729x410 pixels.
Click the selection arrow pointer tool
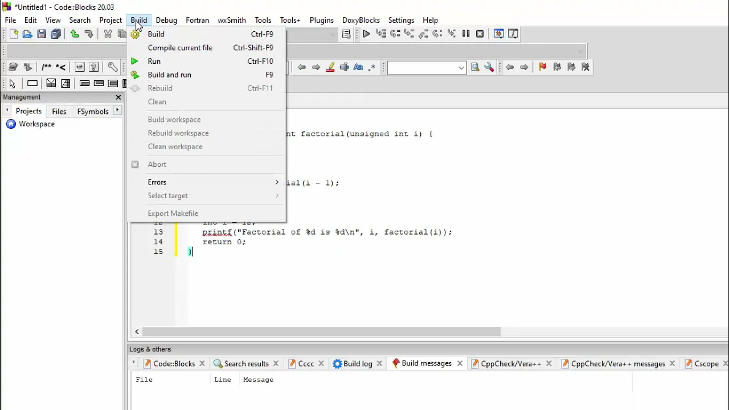[x=13, y=84]
